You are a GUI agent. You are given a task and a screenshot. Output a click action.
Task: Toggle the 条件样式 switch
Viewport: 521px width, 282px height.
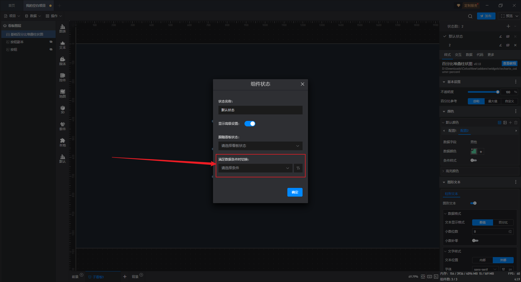pos(474,161)
